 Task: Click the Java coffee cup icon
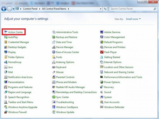(x=6, y=67)
